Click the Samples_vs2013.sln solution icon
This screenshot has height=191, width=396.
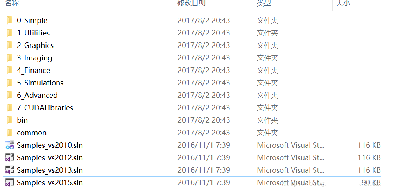coord(10,170)
